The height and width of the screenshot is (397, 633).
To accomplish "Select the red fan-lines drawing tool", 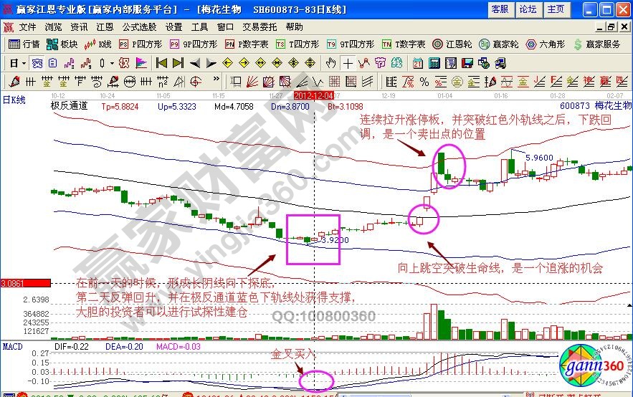I will [252, 82].
